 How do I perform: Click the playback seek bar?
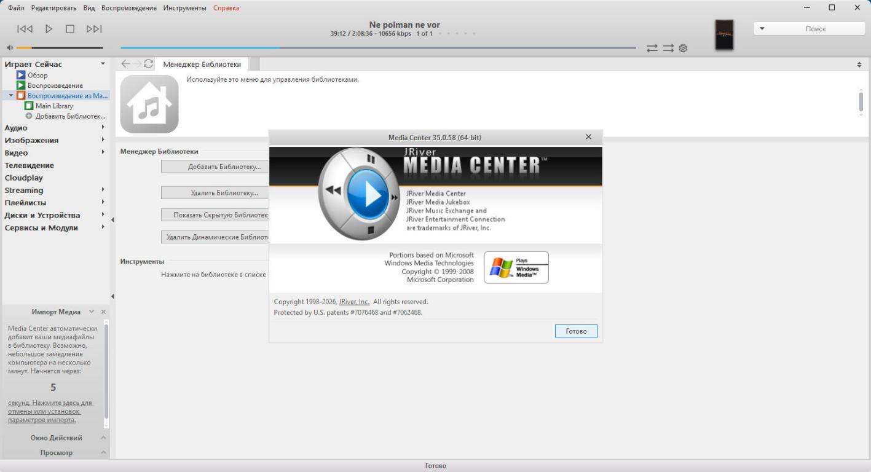(378, 48)
